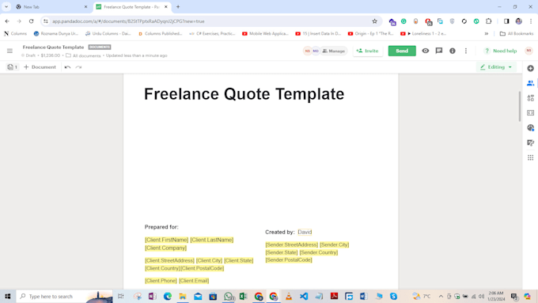Click the Freelance Quote Template heading
This screenshot has height=303, width=538.
tap(244, 94)
